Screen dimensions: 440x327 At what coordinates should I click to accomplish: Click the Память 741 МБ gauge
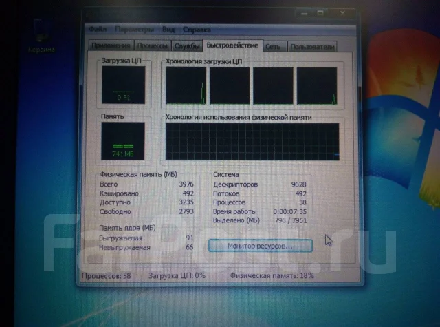(122, 141)
